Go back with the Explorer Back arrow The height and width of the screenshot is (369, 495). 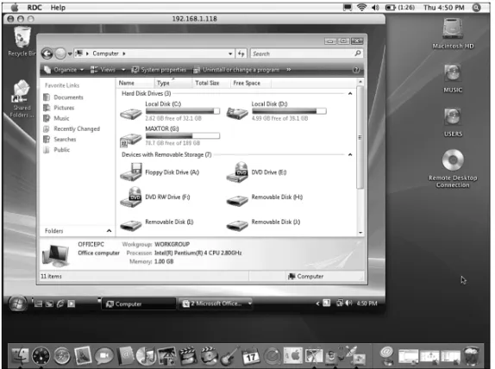click(x=47, y=53)
